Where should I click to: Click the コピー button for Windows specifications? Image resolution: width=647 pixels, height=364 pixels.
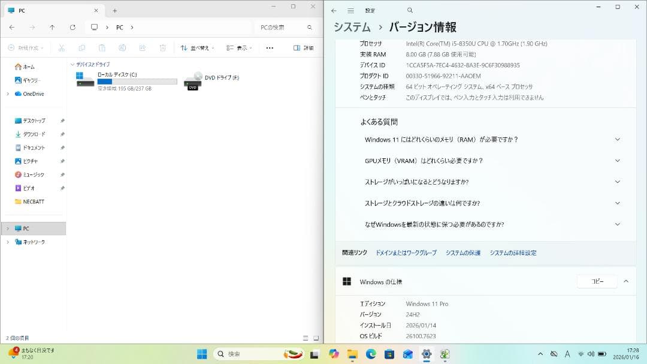pyautogui.click(x=597, y=281)
